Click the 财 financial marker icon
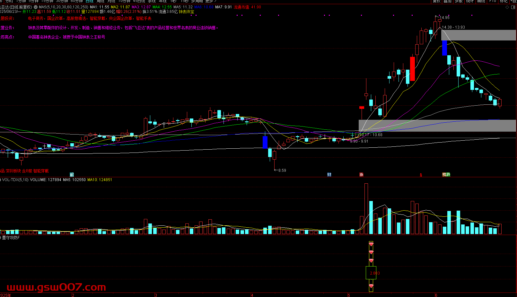This screenshot has height=297, width=517. coord(329,175)
